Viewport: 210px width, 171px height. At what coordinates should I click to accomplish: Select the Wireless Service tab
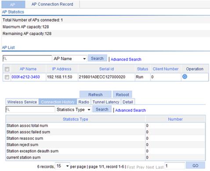tap(22, 102)
